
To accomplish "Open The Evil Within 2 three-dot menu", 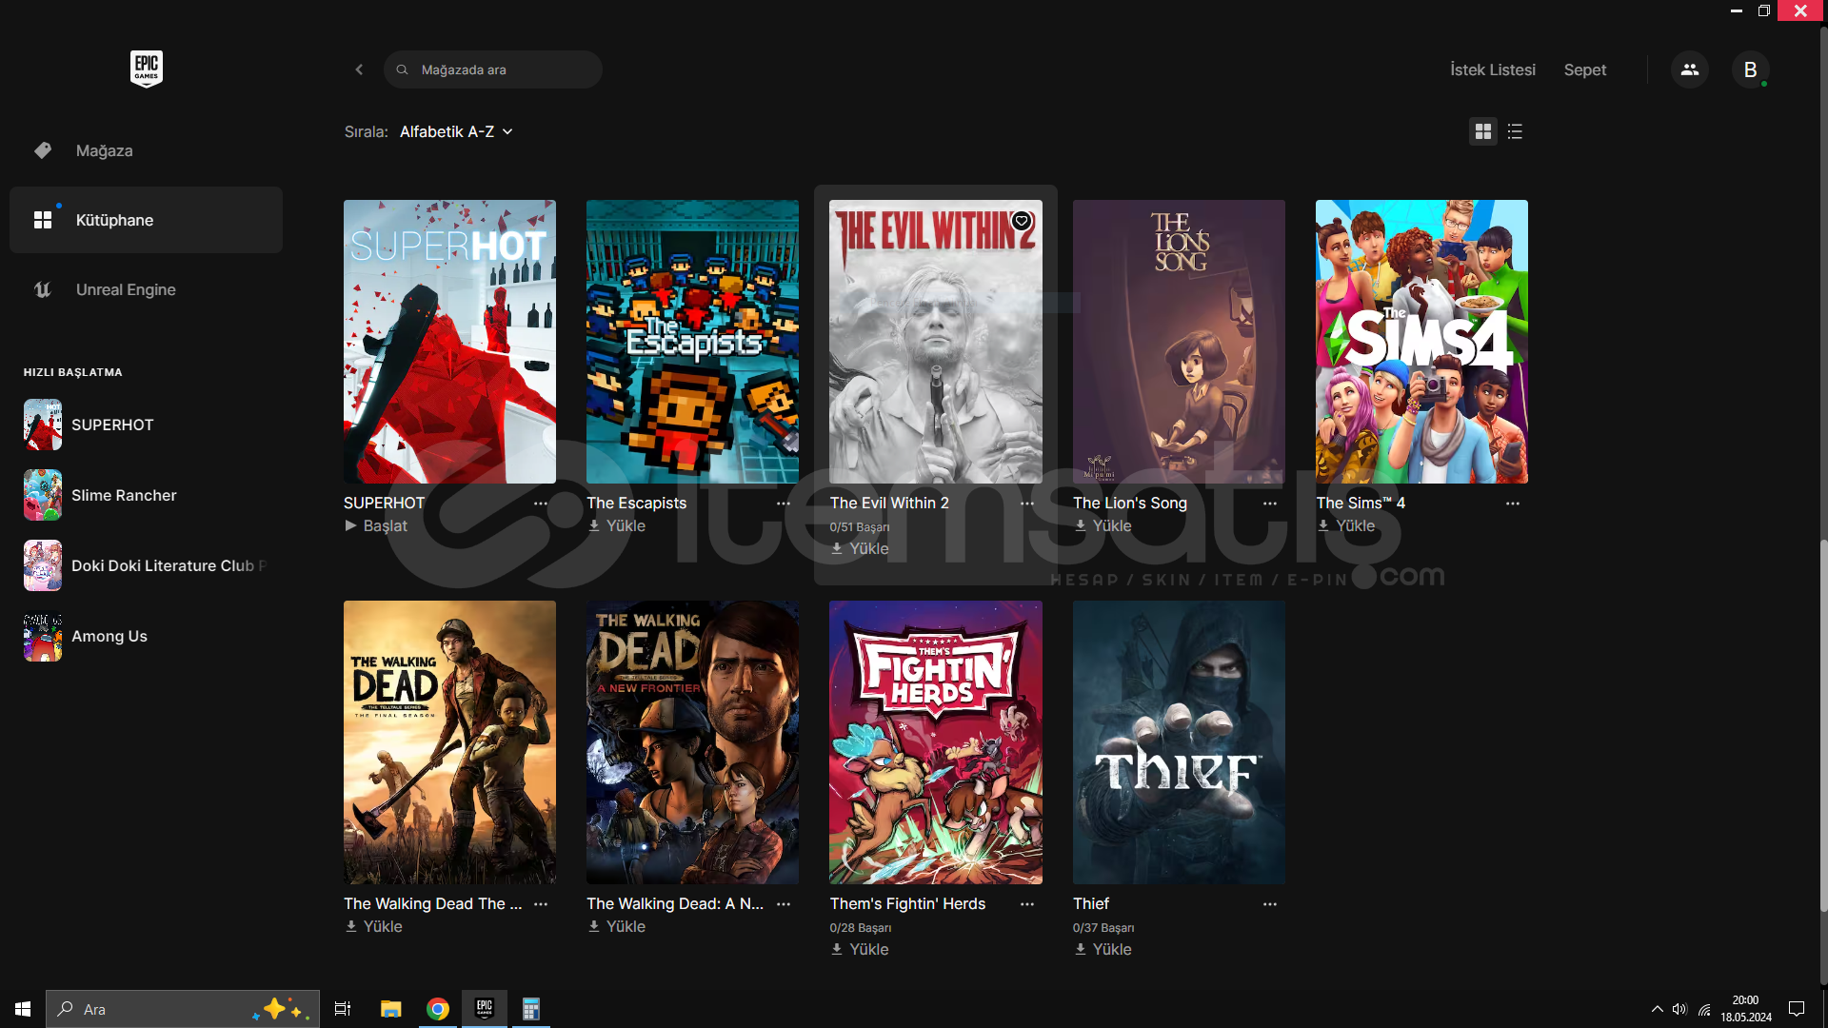I will pos(1027,503).
